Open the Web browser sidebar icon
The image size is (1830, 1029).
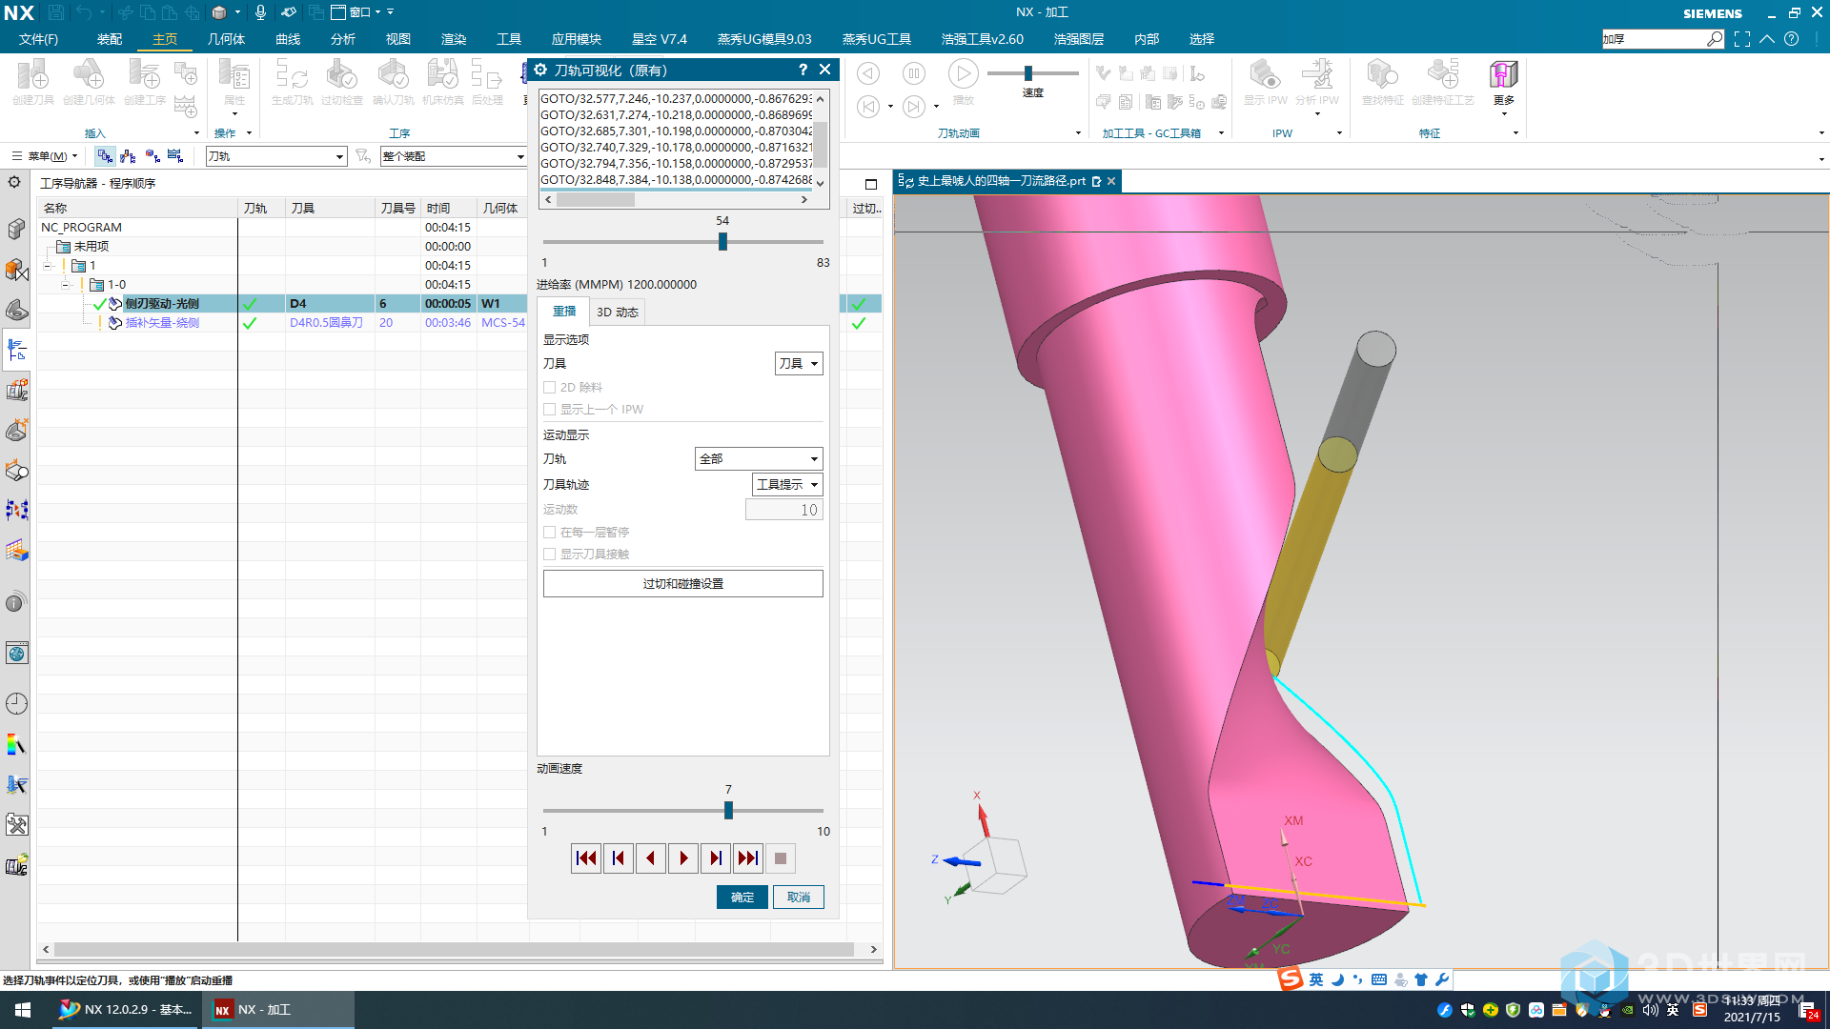point(17,654)
